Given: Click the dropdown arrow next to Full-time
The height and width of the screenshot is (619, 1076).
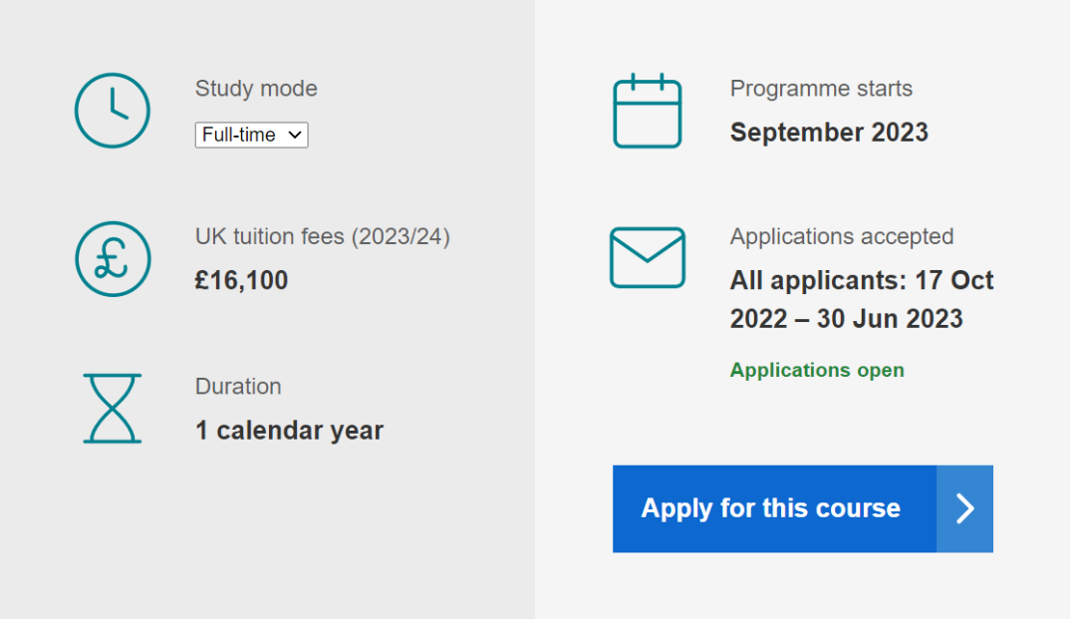Looking at the screenshot, I should coord(294,135).
